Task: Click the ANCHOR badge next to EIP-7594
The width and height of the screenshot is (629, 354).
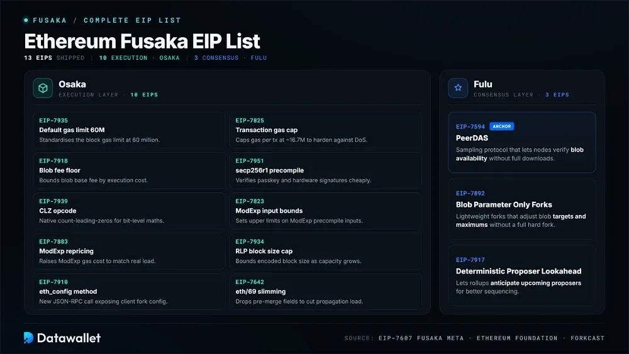Action: [x=502, y=126]
